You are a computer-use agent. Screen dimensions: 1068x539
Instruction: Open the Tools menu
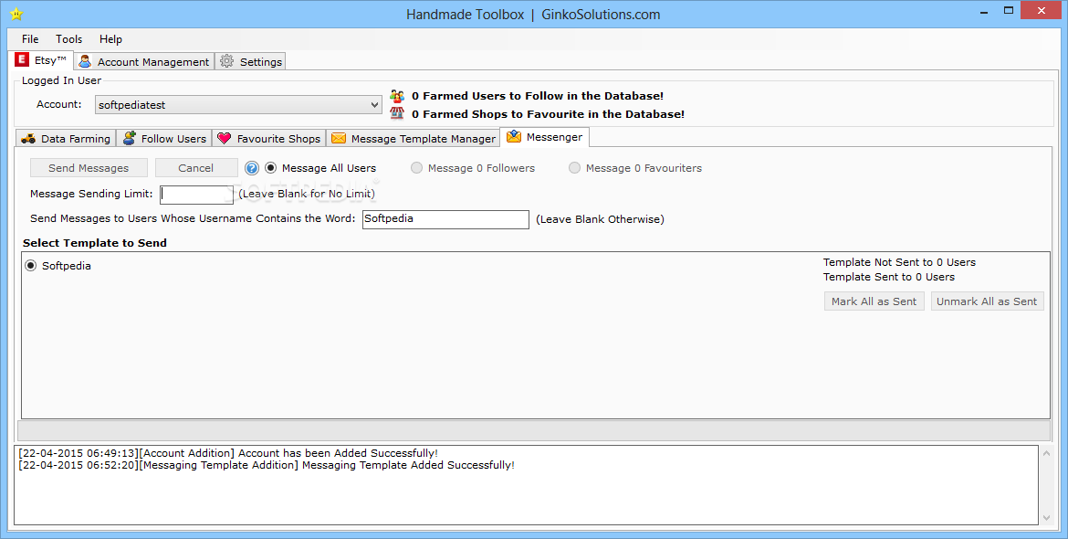tap(68, 39)
